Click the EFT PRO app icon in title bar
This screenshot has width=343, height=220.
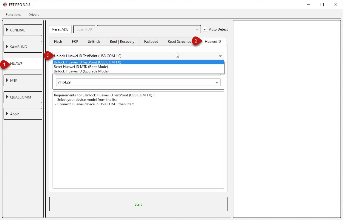point(5,4)
